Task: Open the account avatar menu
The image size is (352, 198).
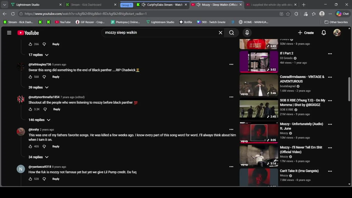Action: (x=337, y=33)
